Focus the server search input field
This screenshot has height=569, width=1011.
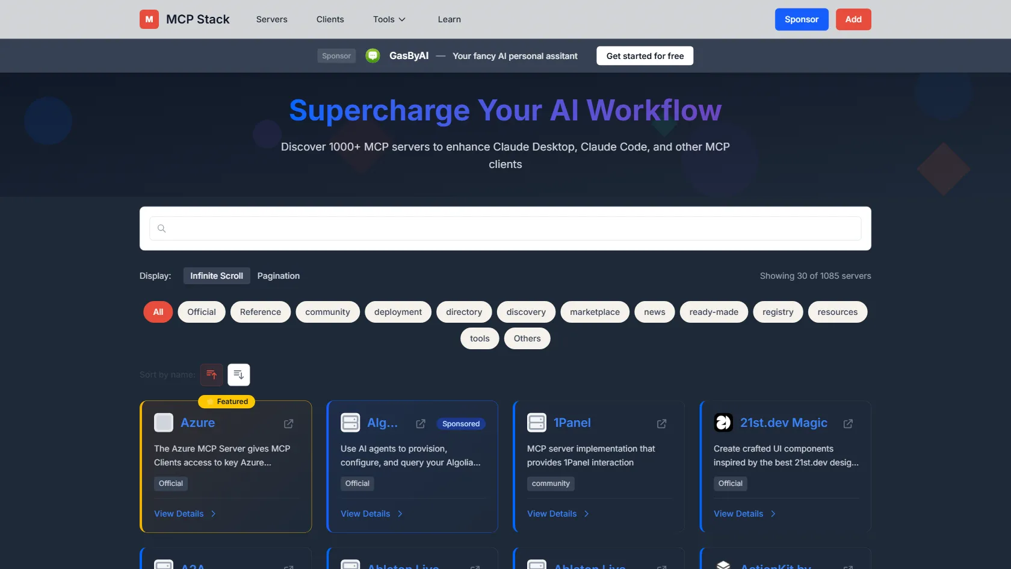(505, 228)
